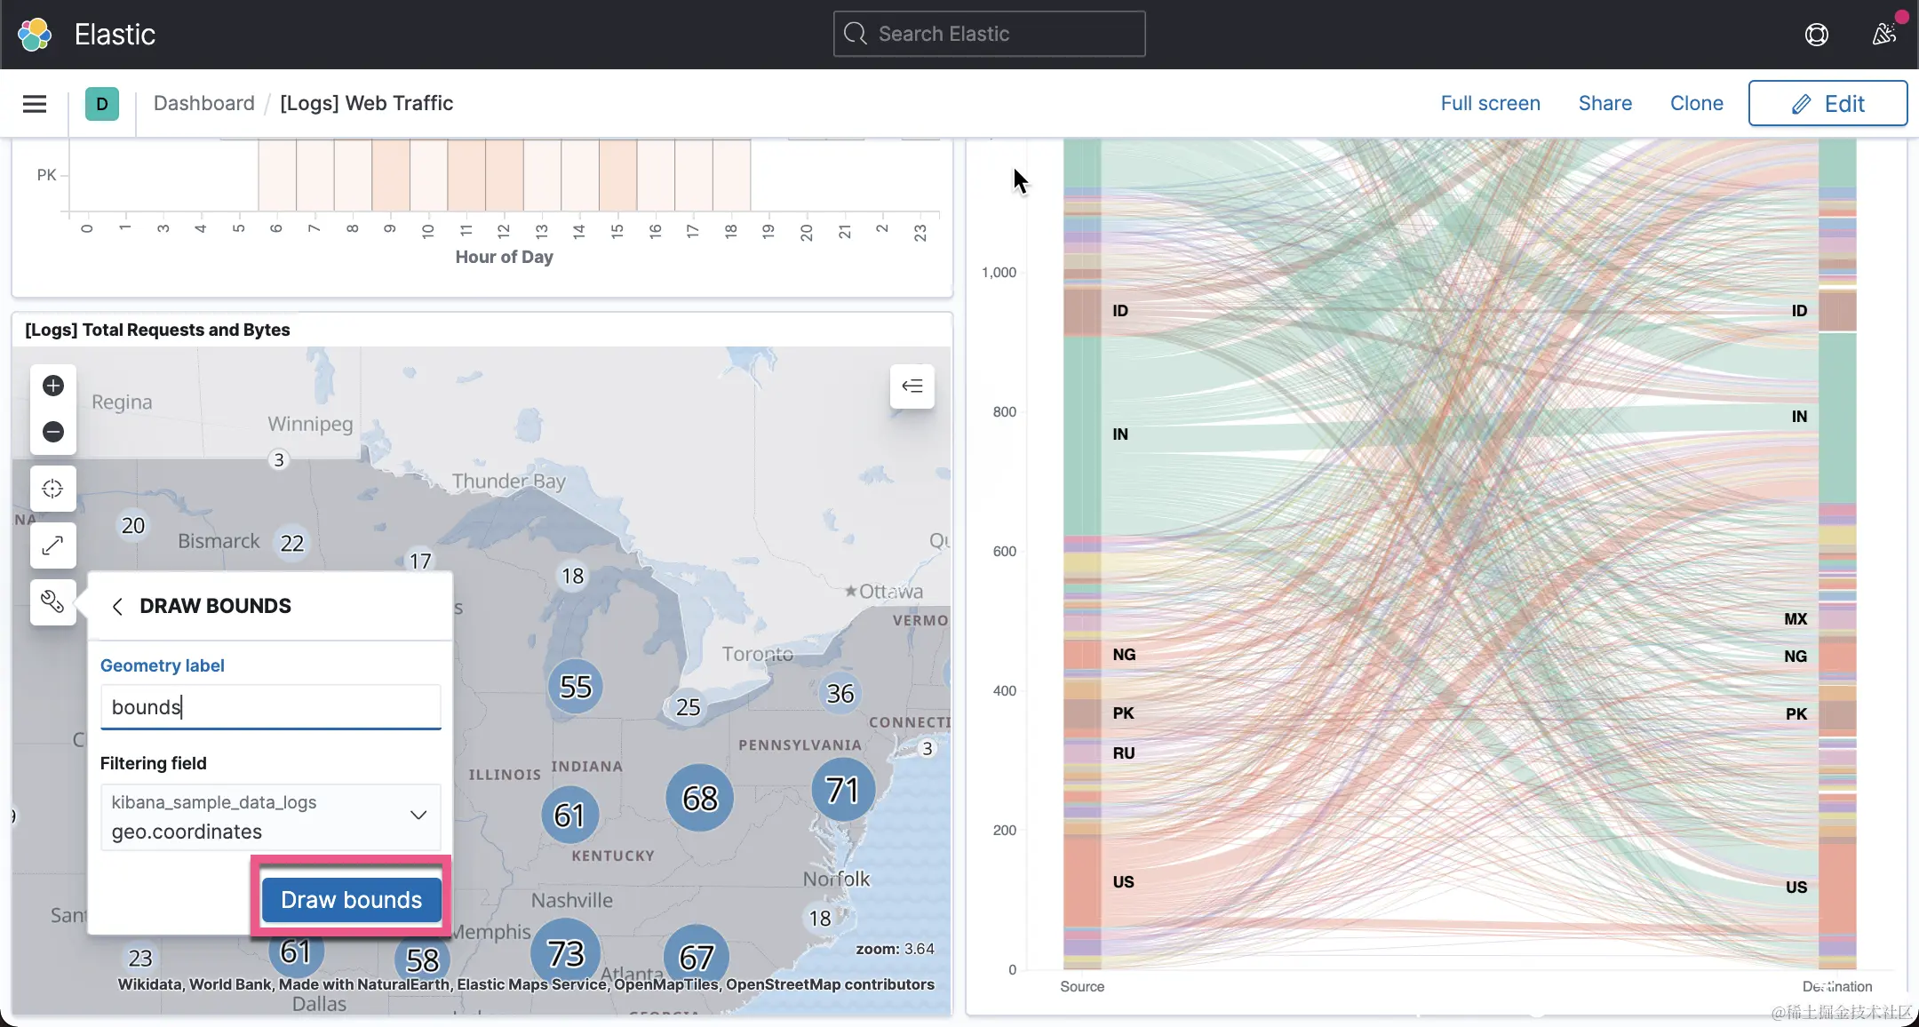The image size is (1919, 1027).
Task: Open the help menu icon
Action: point(1817,35)
